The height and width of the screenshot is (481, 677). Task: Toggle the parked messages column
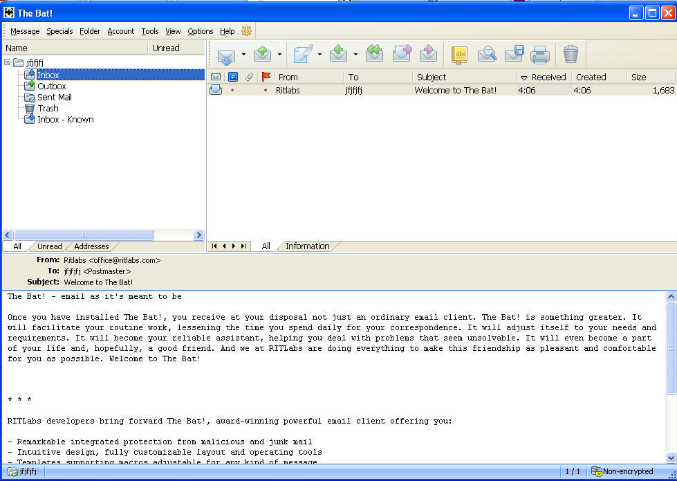pyautogui.click(x=233, y=77)
